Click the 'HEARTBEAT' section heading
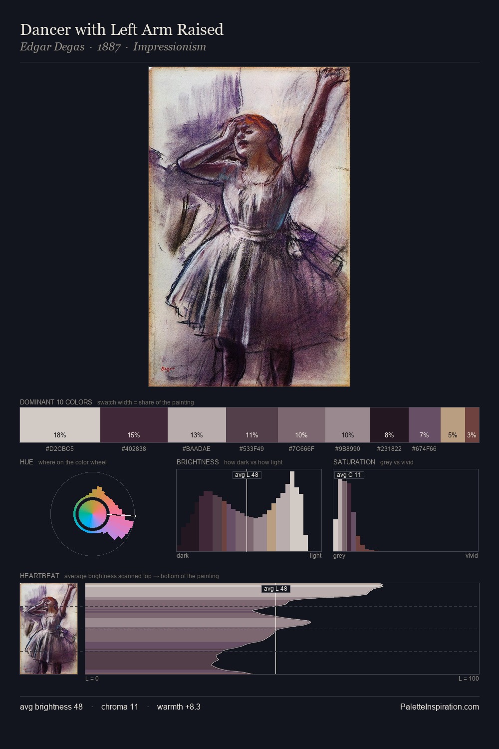The width and height of the screenshot is (499, 749). [x=39, y=576]
